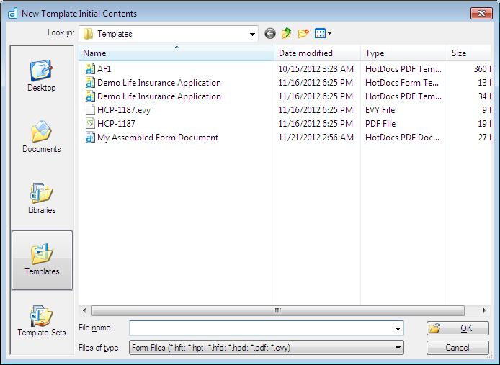Click the EVY File type cell
The image size is (500, 365).
click(380, 110)
